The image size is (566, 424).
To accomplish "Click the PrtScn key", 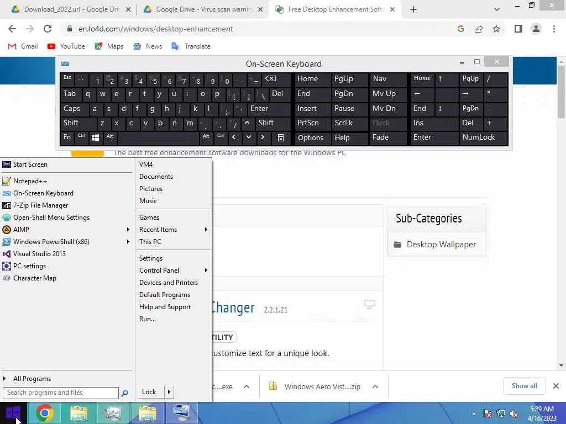I will tap(312, 123).
